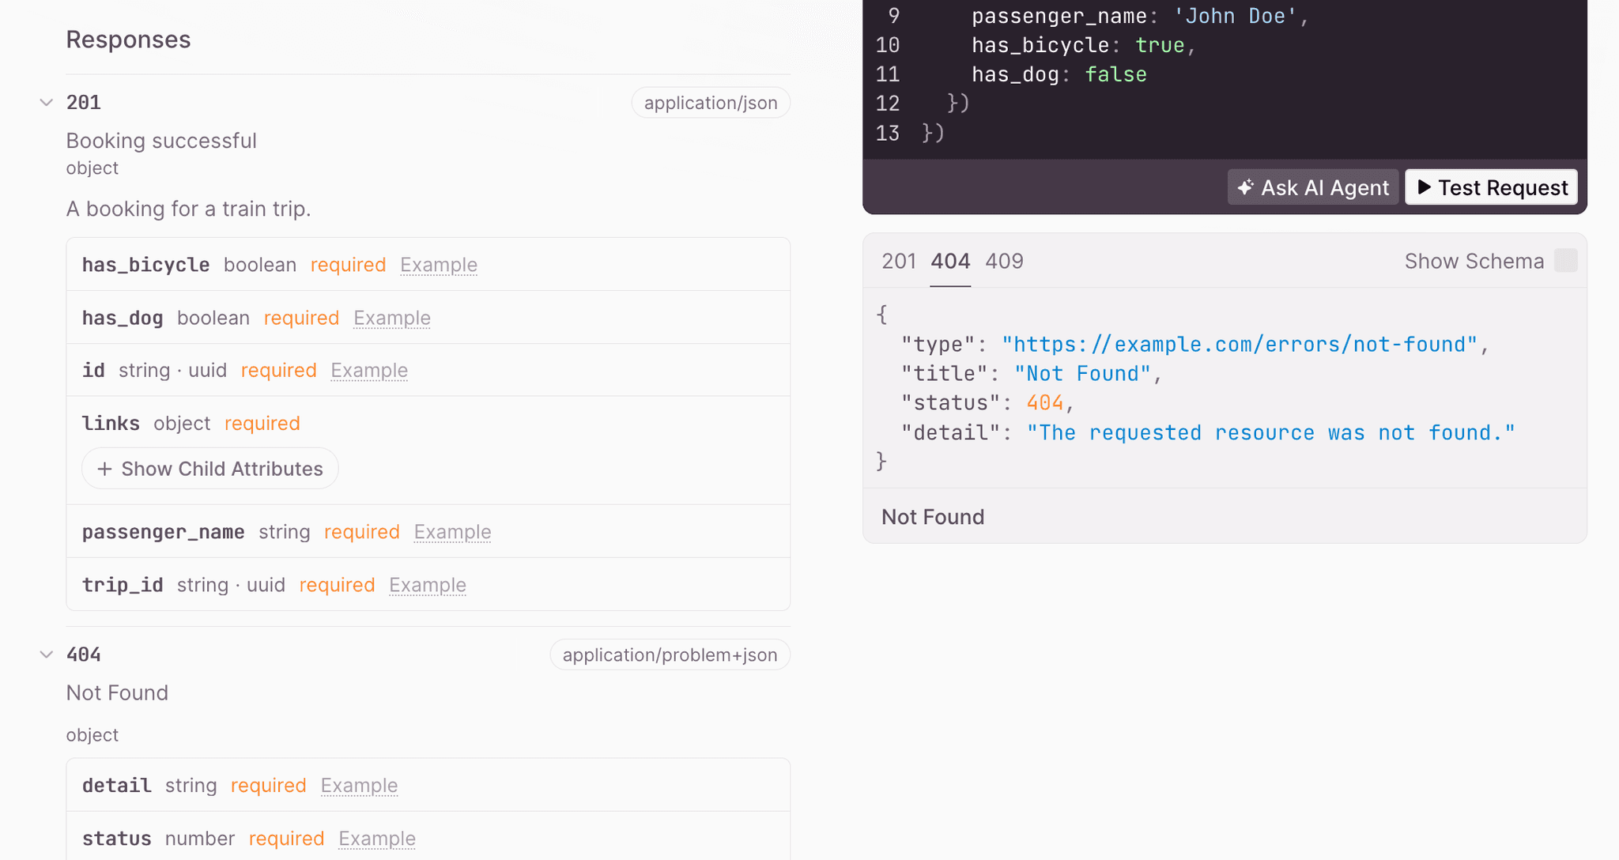Image resolution: width=1619 pixels, height=860 pixels.
Task: Click the has_bicycle true value in code
Action: point(1160,45)
